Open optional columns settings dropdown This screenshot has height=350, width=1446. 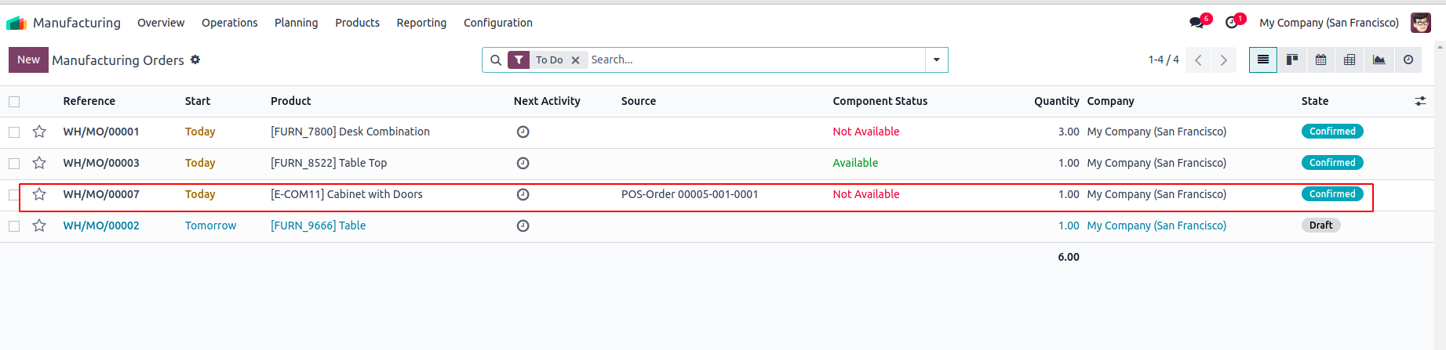pos(1420,102)
